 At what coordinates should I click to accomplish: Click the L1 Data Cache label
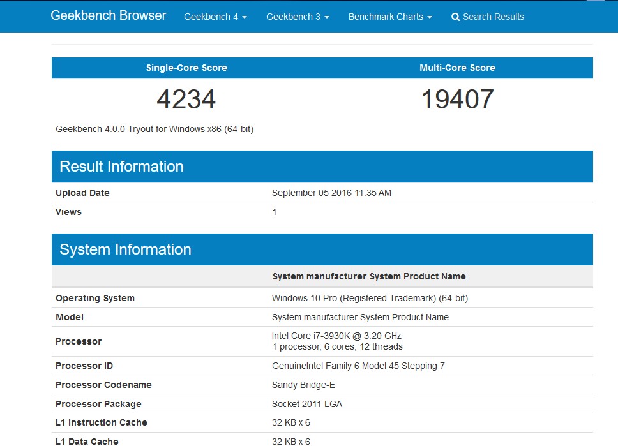click(x=87, y=442)
